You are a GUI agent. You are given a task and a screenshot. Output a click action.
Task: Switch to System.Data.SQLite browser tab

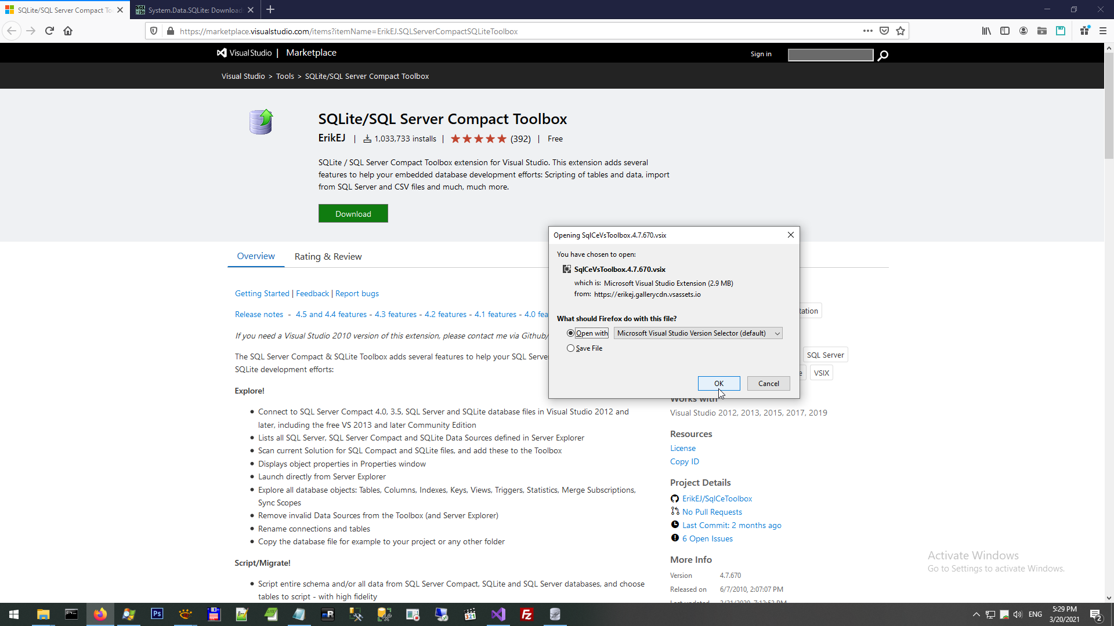click(x=194, y=10)
